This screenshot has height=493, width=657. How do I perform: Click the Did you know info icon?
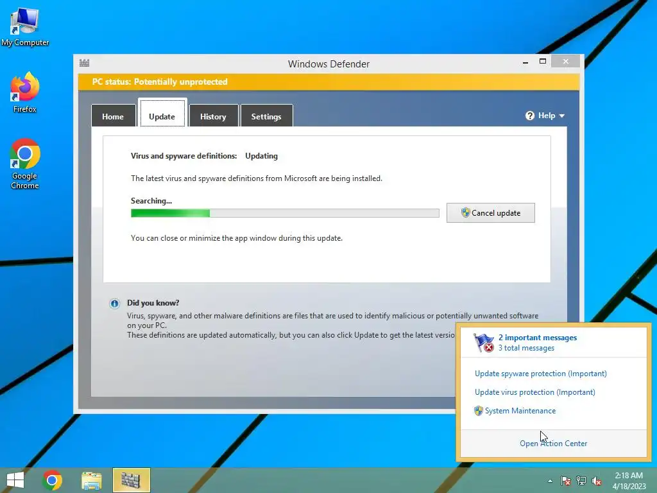tap(114, 304)
